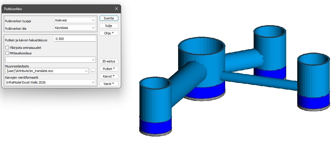Open help with the Ohje button

pos(109,33)
